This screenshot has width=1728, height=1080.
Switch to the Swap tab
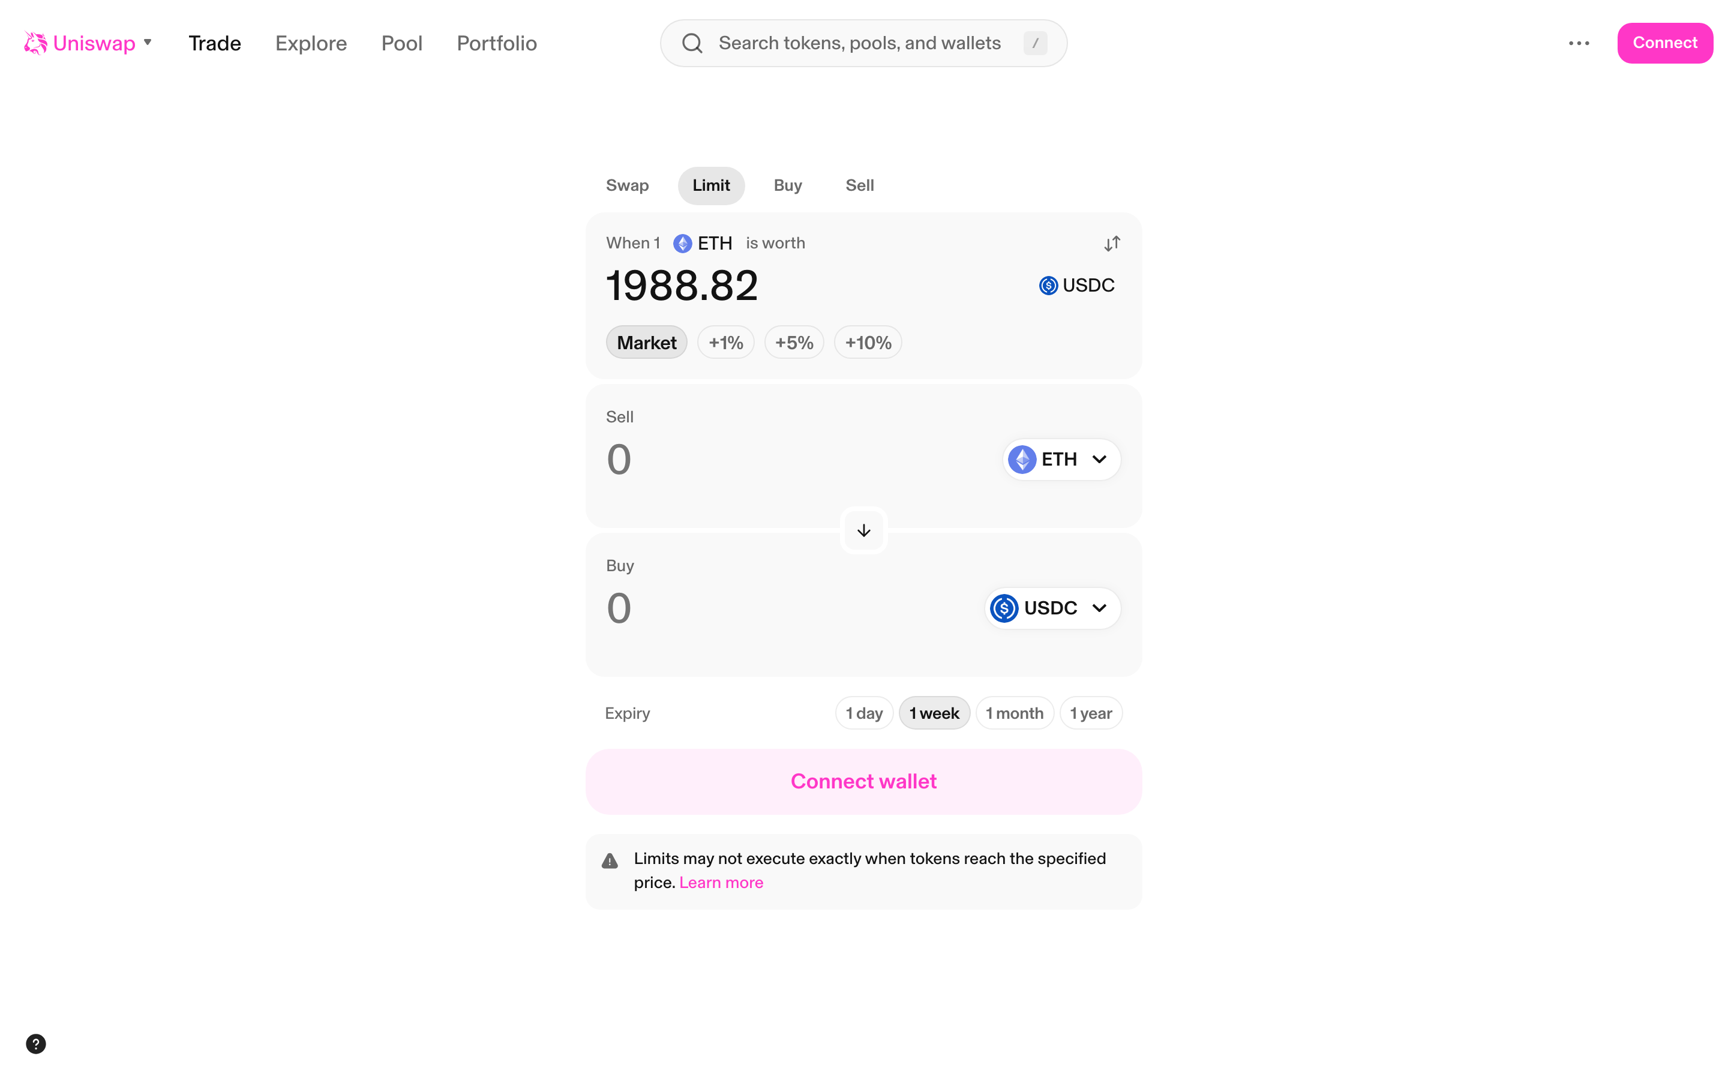pyautogui.click(x=627, y=185)
